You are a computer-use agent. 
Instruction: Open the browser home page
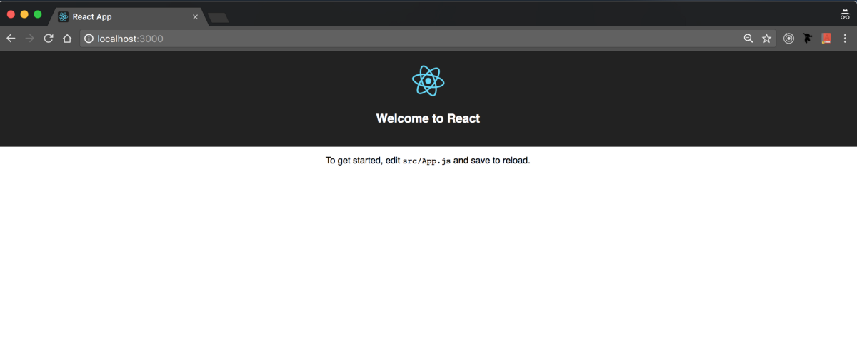[67, 39]
